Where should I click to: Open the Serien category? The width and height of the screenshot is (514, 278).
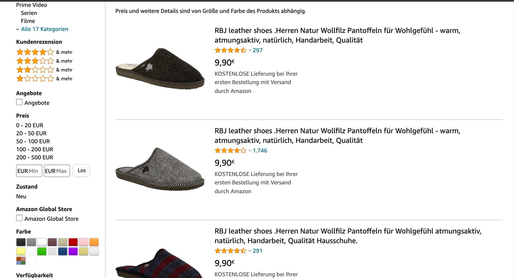coord(29,13)
